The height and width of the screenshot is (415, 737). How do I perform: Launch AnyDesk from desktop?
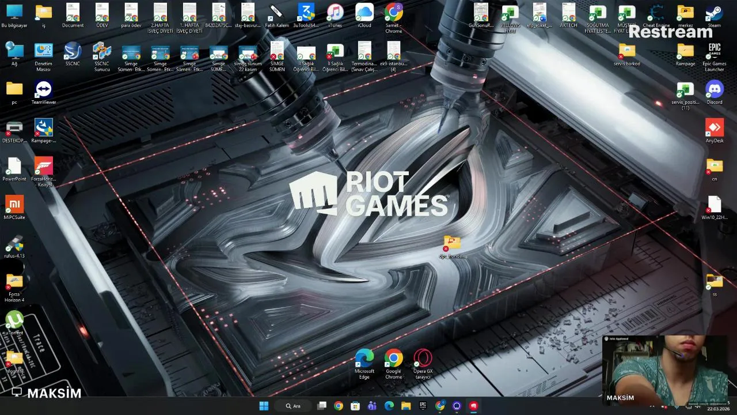pos(715,131)
